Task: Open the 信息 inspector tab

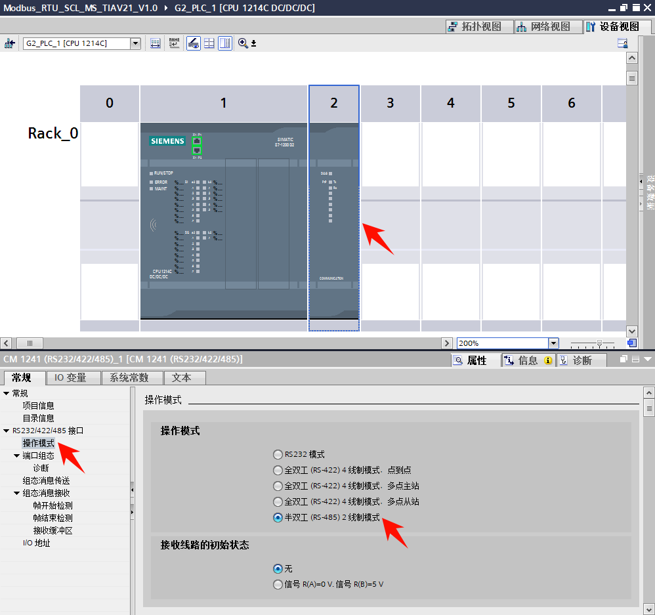Action: [x=528, y=360]
